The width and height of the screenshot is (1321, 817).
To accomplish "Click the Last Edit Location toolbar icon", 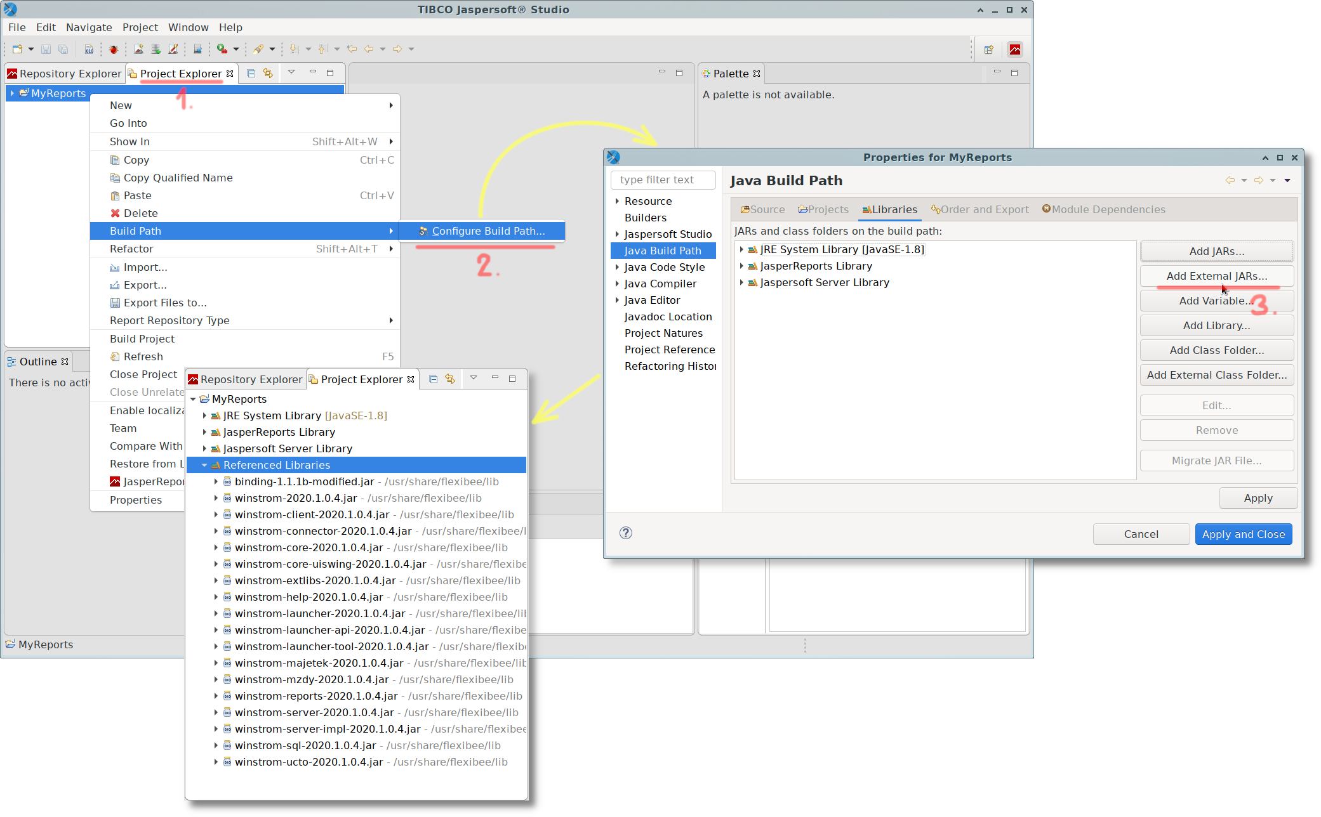I will point(352,49).
